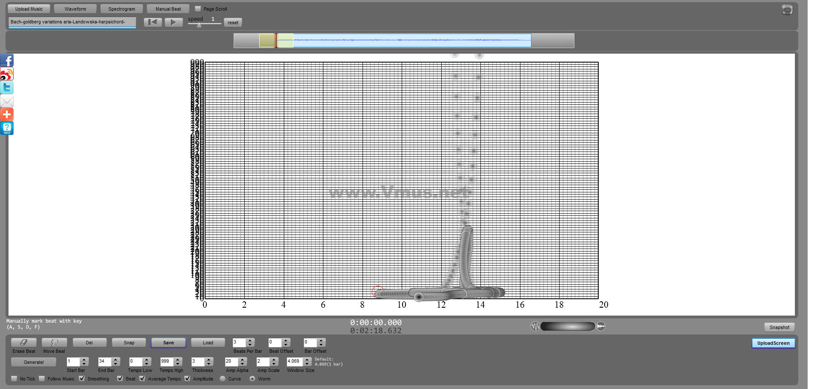Click the envelope email share icon
Viewport: 817px width, 389px height.
tap(7, 101)
